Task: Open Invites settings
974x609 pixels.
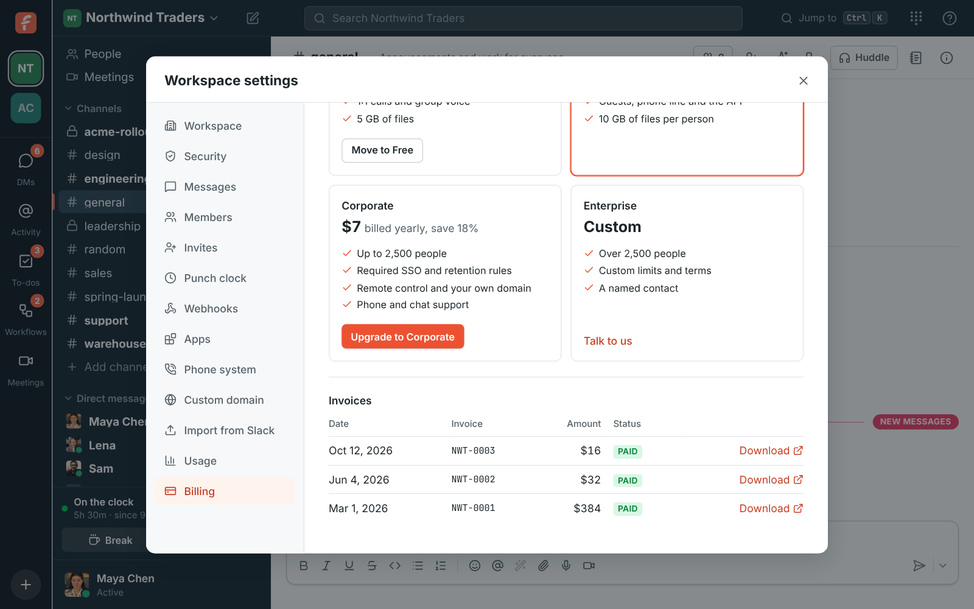Action: pyautogui.click(x=225, y=247)
